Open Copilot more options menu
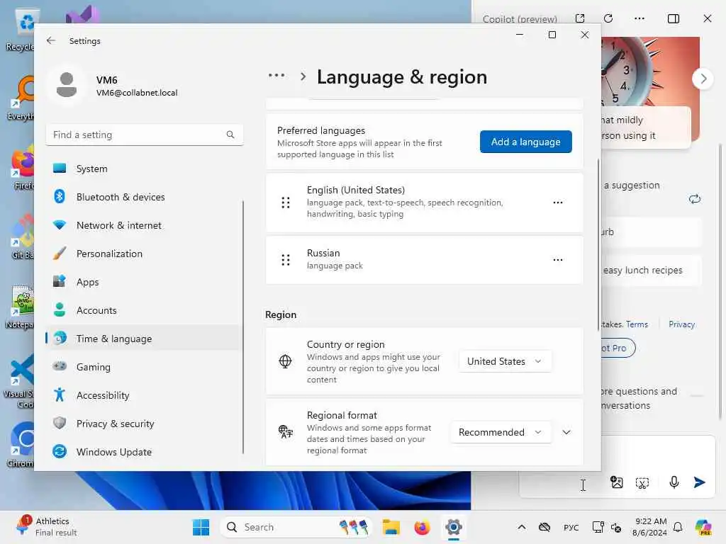The image size is (726, 544). coord(640,18)
